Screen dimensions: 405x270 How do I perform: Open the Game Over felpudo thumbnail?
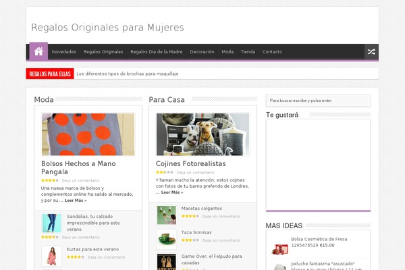click(167, 262)
